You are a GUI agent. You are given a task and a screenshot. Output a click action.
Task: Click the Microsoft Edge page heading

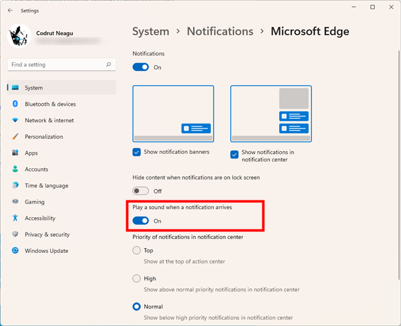(309, 32)
